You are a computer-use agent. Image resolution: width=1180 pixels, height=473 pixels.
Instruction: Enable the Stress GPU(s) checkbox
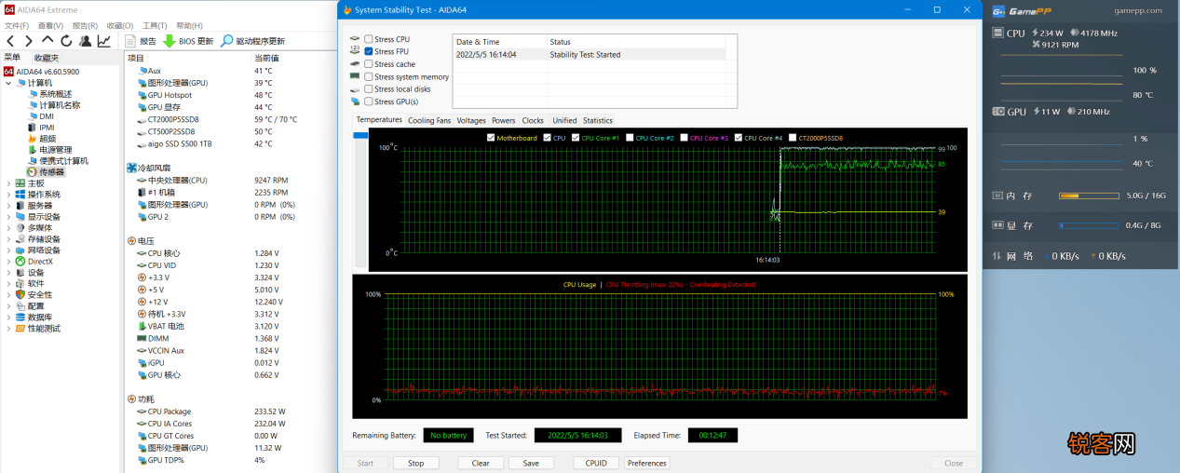pyautogui.click(x=369, y=101)
